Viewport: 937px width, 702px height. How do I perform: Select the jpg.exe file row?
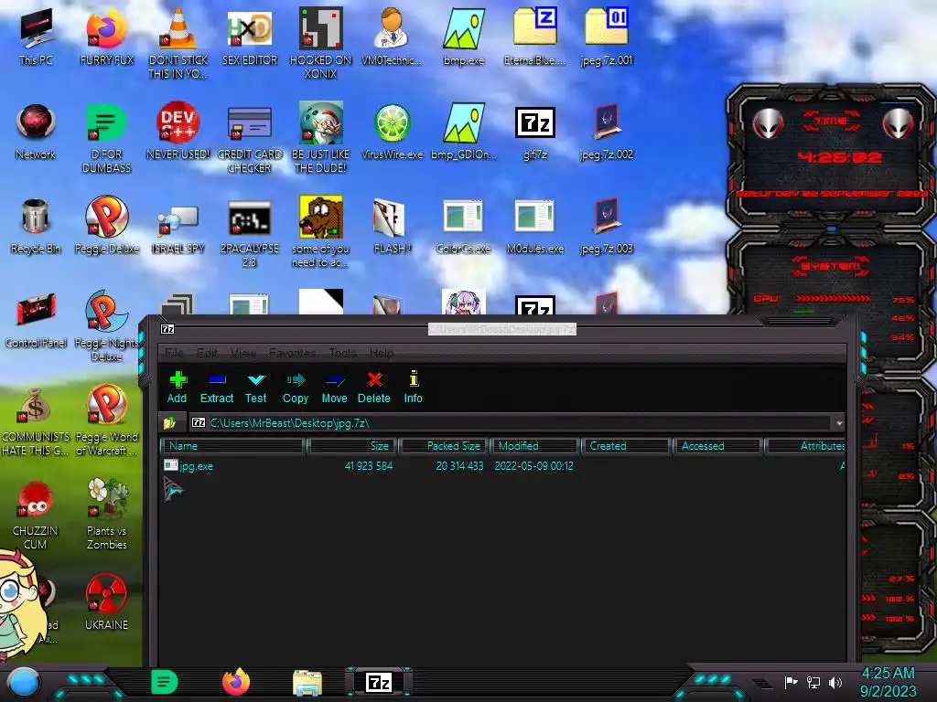pos(503,466)
